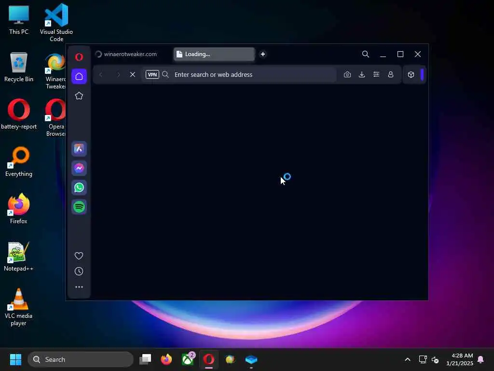Take a snapshot with camera icon

tap(347, 74)
